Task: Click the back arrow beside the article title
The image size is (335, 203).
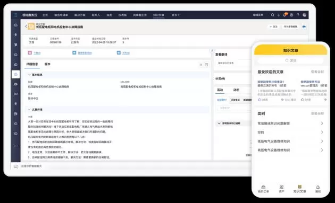Action: [x=26, y=27]
